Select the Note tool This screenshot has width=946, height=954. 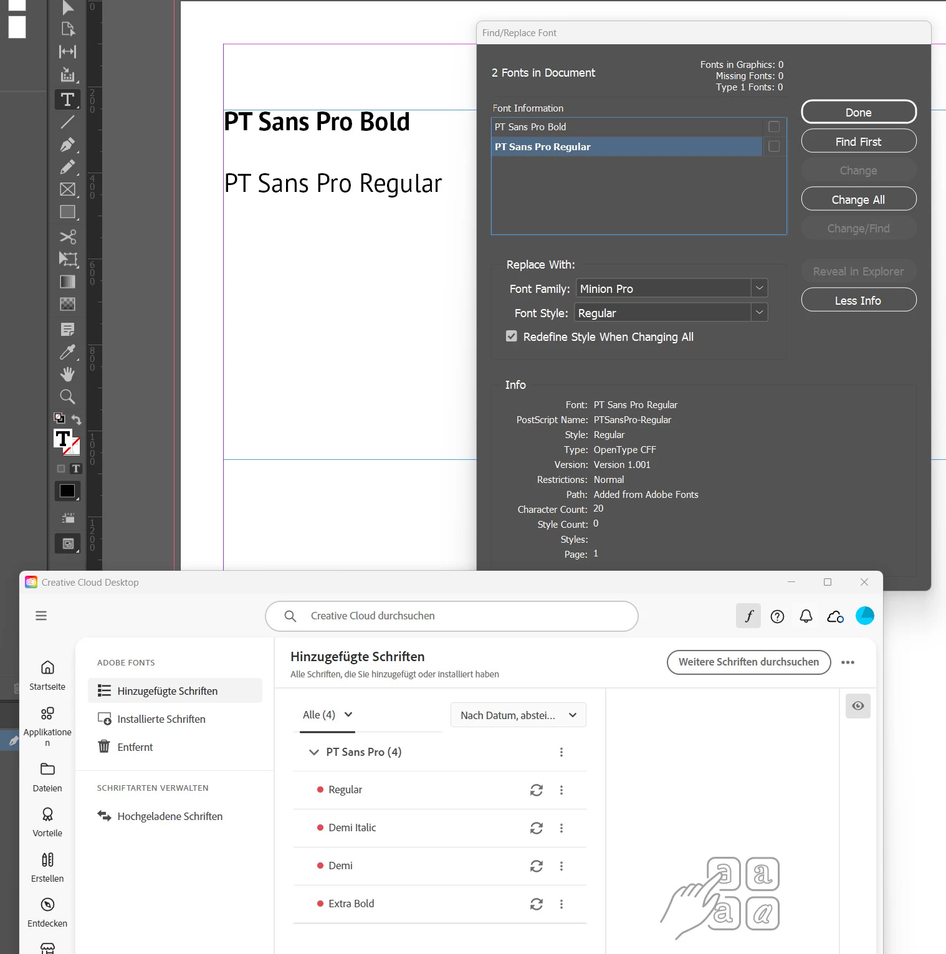[x=67, y=329]
